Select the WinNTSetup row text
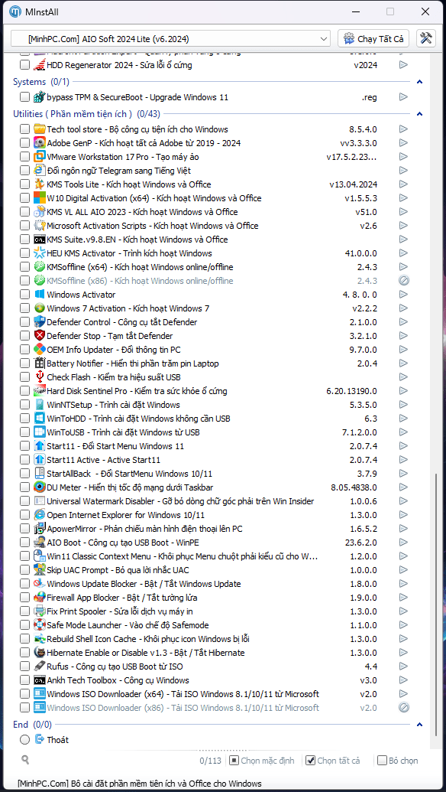The width and height of the screenshot is (446, 792). click(x=113, y=405)
